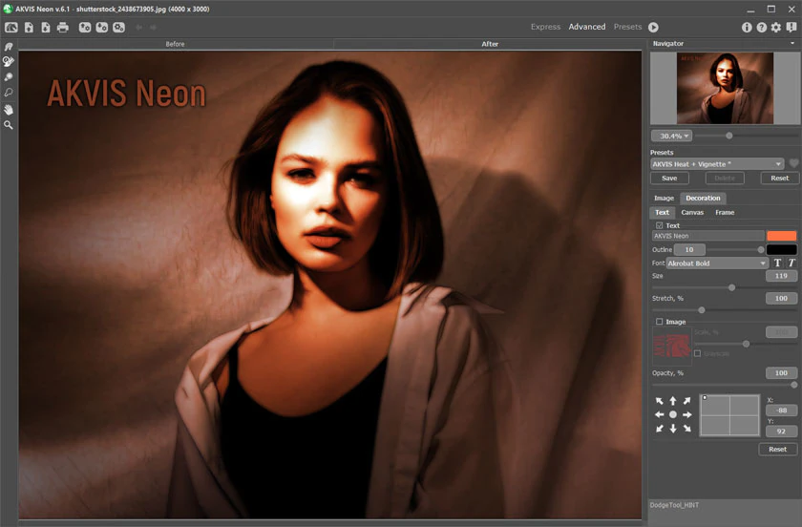This screenshot has width=802, height=527.
Task: Click the Reset button below position grid
Action: (x=777, y=450)
